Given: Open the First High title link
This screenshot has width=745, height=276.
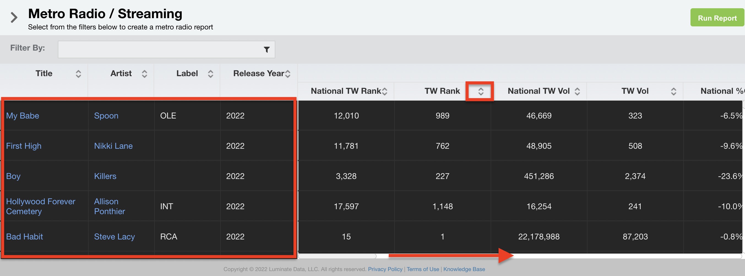Looking at the screenshot, I should click(24, 146).
